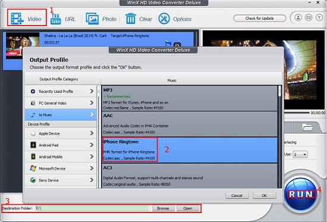This screenshot has height=222, width=327.
Task: Click the Destination Folder path field
Action: point(92,208)
